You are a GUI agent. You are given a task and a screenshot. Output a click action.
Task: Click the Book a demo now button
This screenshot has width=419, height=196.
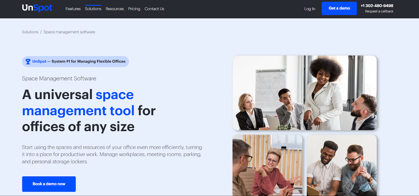tap(49, 184)
